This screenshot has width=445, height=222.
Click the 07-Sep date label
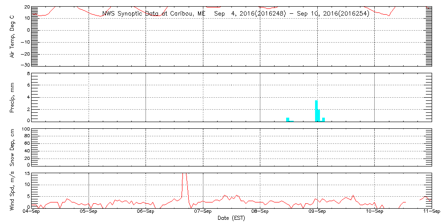tap(203, 212)
